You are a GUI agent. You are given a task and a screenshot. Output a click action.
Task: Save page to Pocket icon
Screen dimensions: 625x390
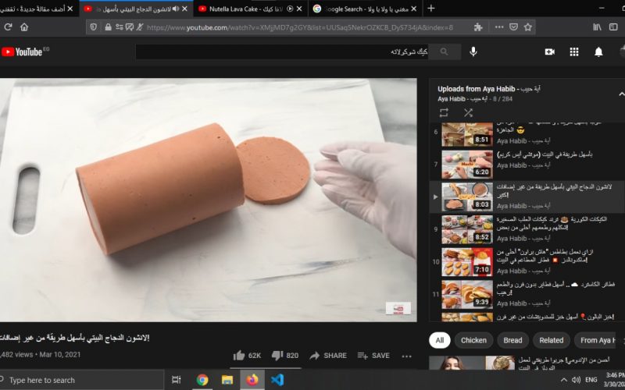513,27
